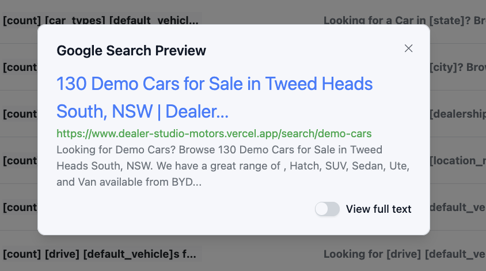Click the "Looking for a Car in [state]?" description
This screenshot has height=271, width=486.
404,21
